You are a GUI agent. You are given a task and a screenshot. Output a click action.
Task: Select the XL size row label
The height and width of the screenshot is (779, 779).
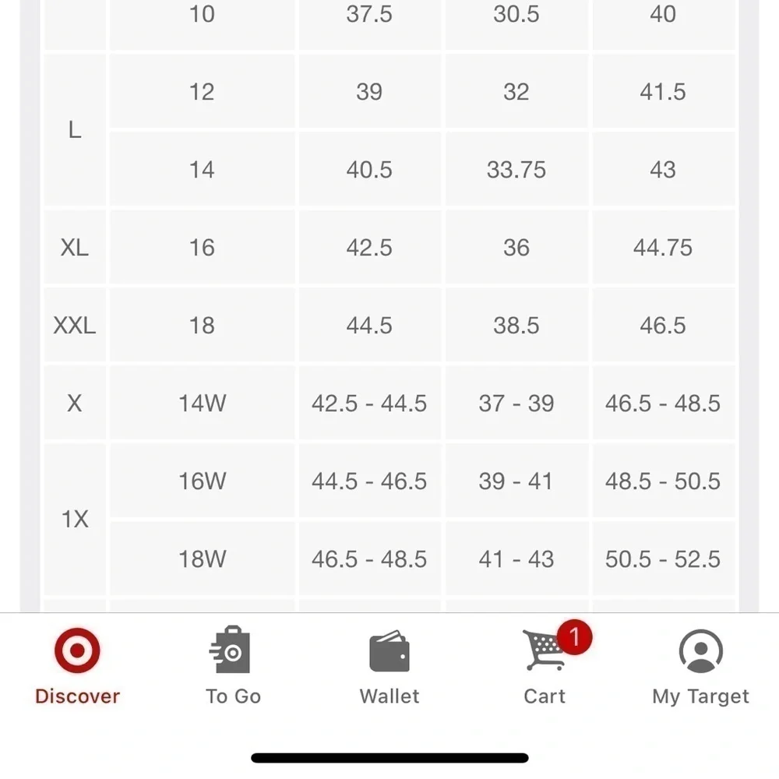(75, 248)
